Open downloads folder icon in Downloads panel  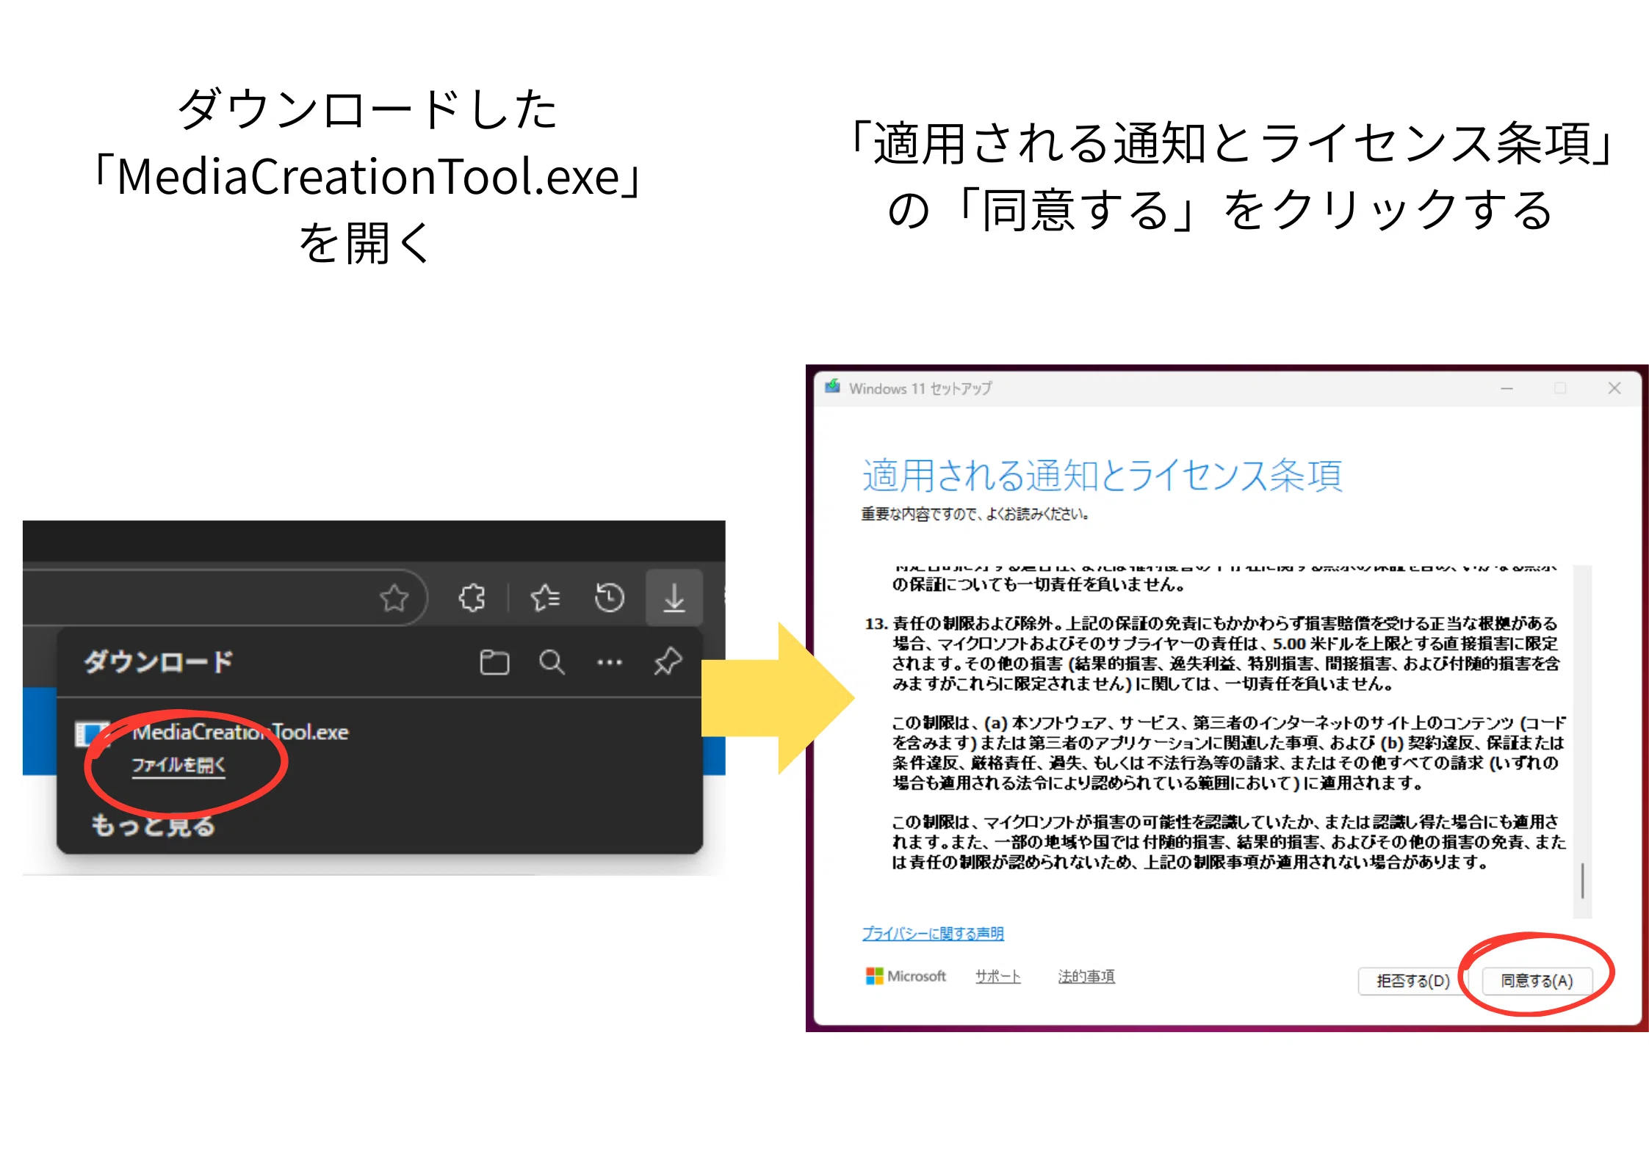tap(494, 662)
